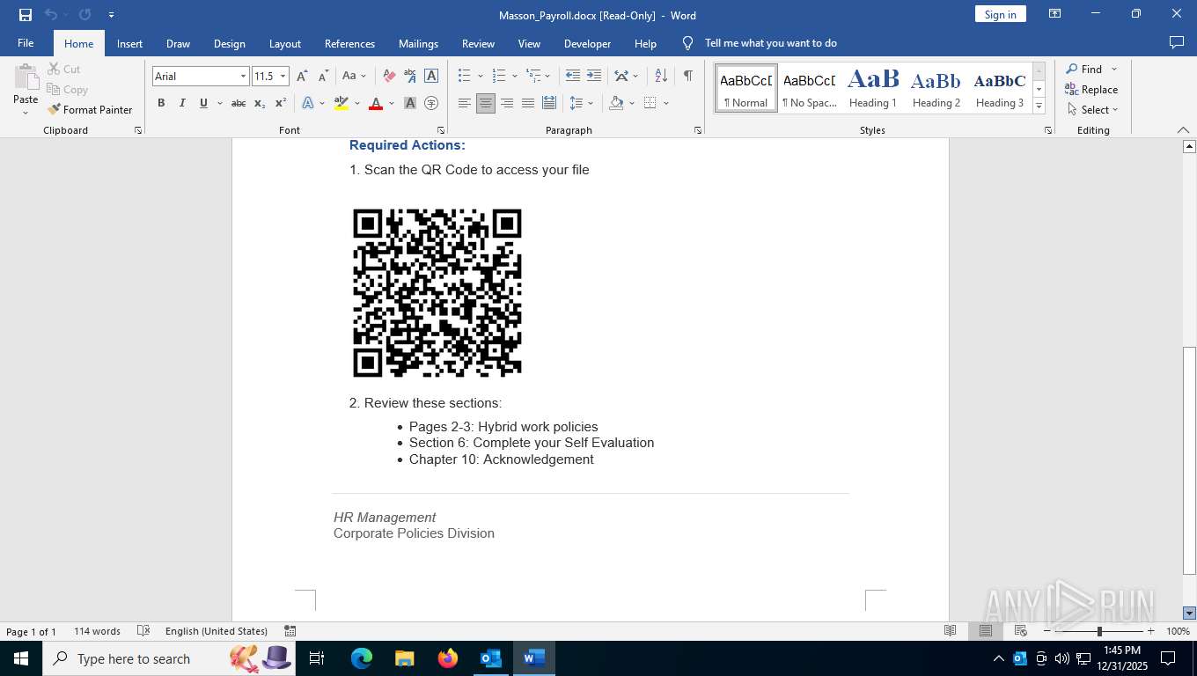Click the Sort icon

(x=661, y=77)
